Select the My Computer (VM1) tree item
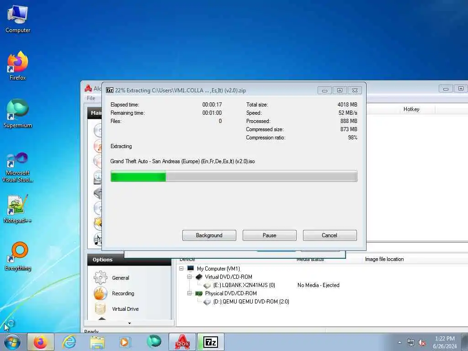This screenshot has height=351, width=468. coord(218,269)
